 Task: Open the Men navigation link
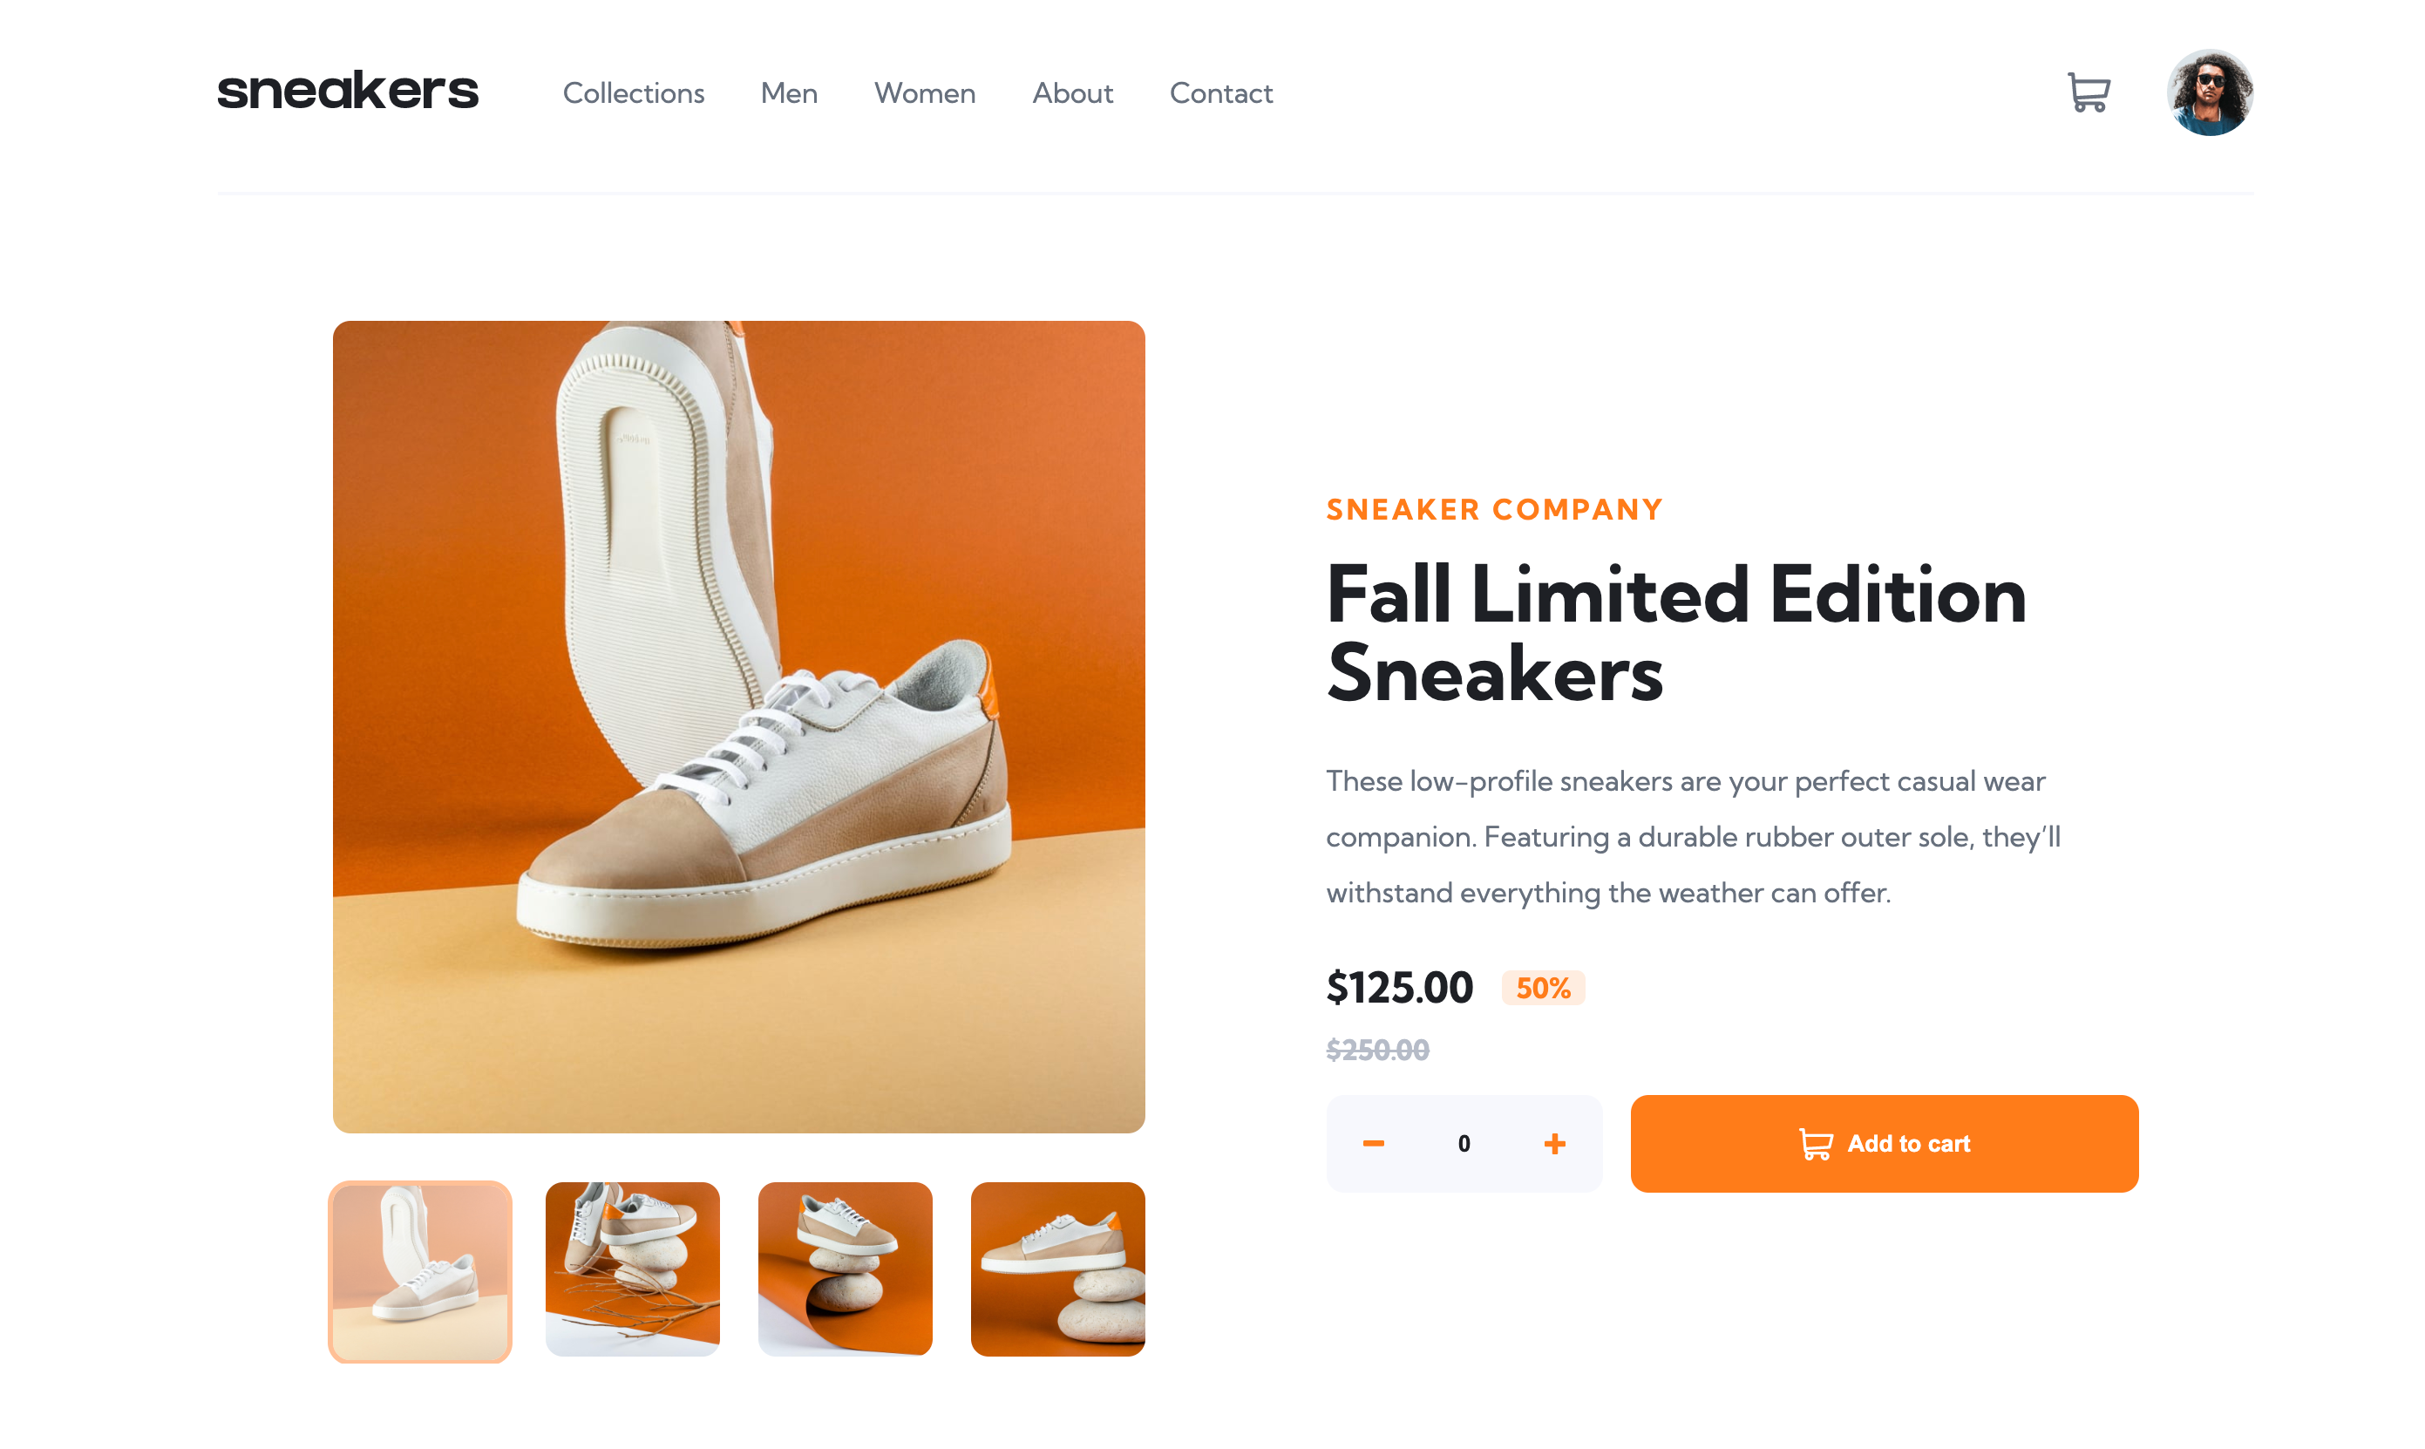click(x=789, y=92)
